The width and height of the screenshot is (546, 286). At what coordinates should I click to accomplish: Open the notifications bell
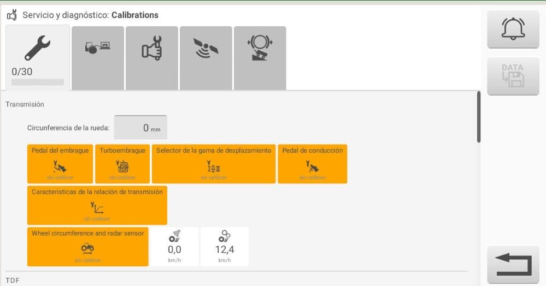[513, 29]
